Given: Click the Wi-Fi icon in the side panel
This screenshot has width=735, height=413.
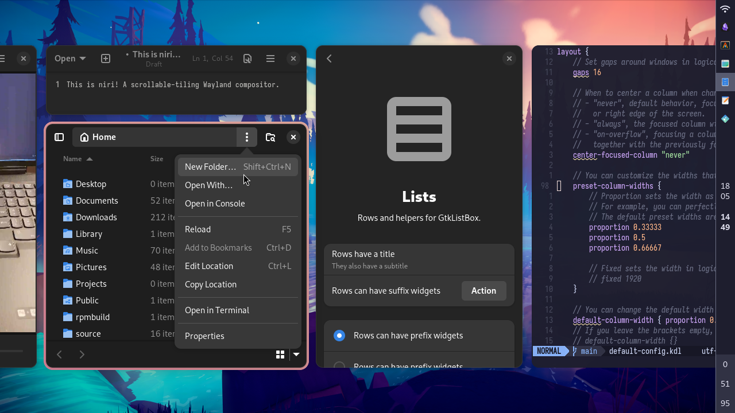Looking at the screenshot, I should pyautogui.click(x=725, y=9).
